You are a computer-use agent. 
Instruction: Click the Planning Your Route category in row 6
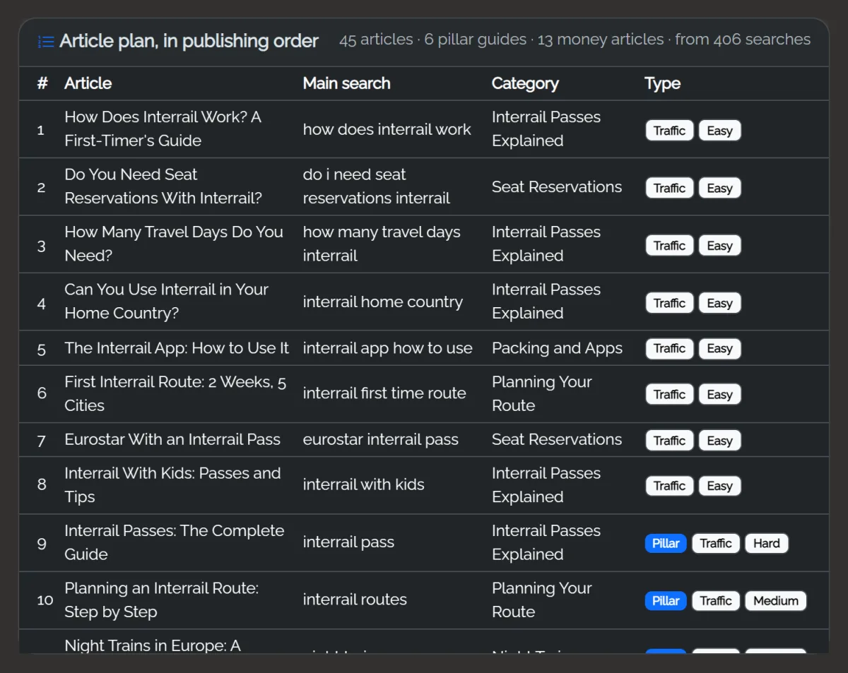pyautogui.click(x=542, y=393)
